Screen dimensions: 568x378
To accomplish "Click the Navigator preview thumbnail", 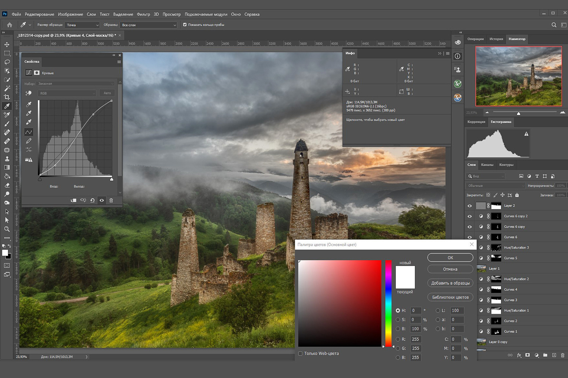I will [x=518, y=76].
